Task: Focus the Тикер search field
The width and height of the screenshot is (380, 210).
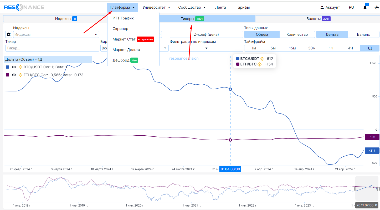Action: pos(52,48)
